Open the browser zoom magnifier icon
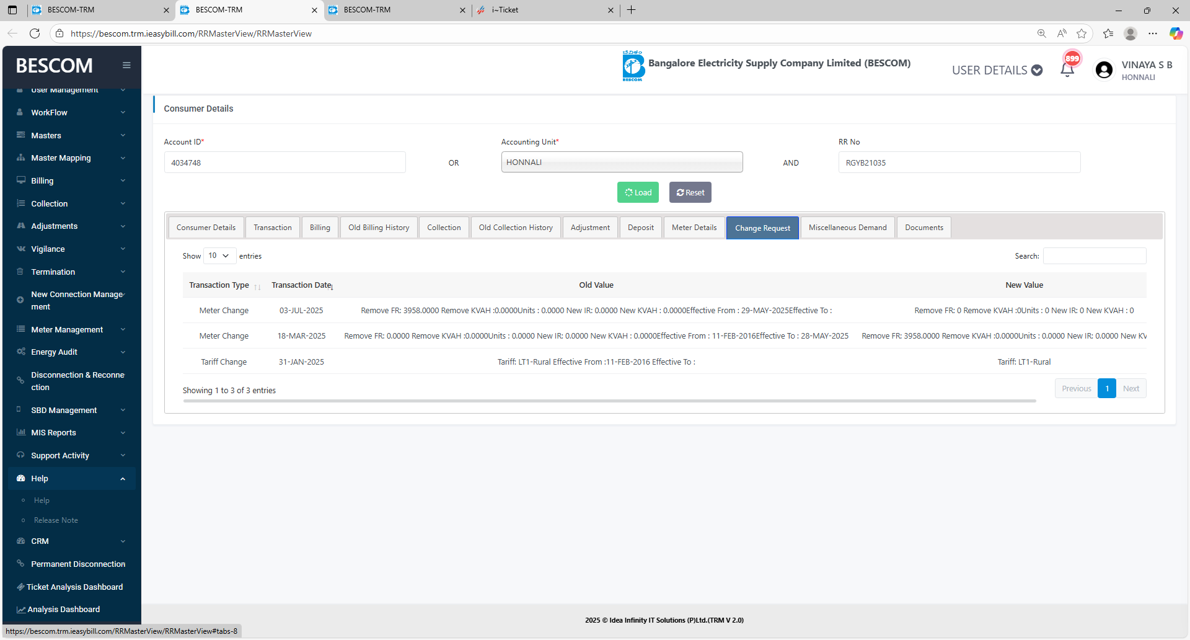The height and width of the screenshot is (640, 1190). point(1042,33)
